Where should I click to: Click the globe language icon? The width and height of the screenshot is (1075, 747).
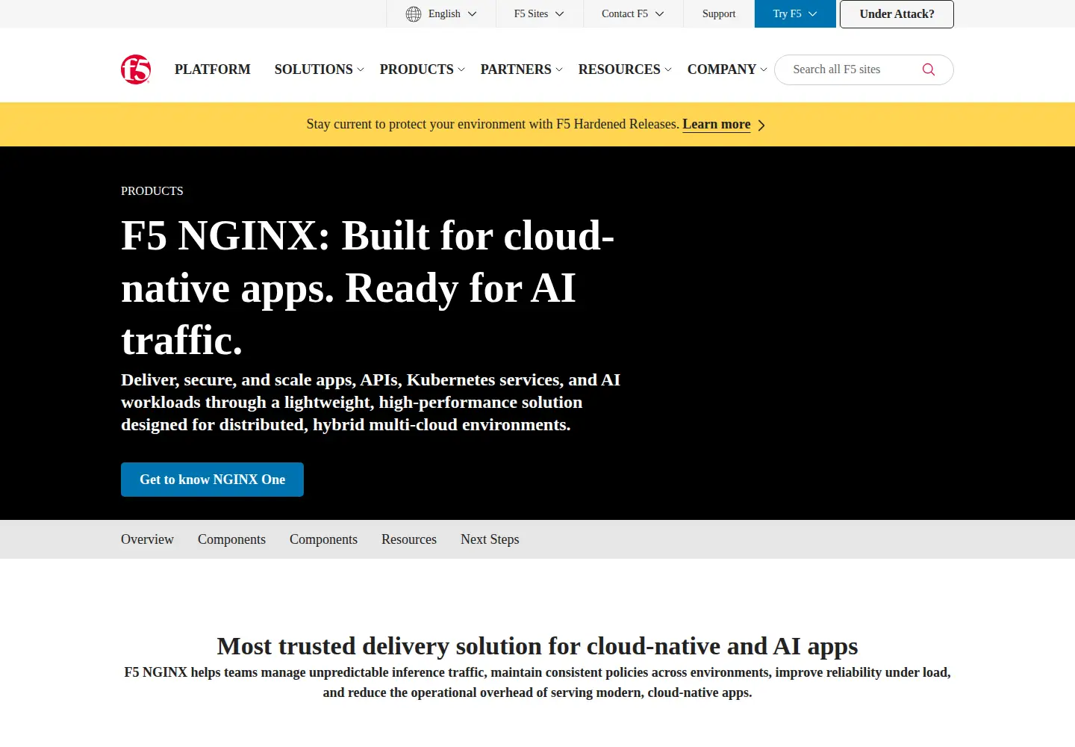coord(414,14)
